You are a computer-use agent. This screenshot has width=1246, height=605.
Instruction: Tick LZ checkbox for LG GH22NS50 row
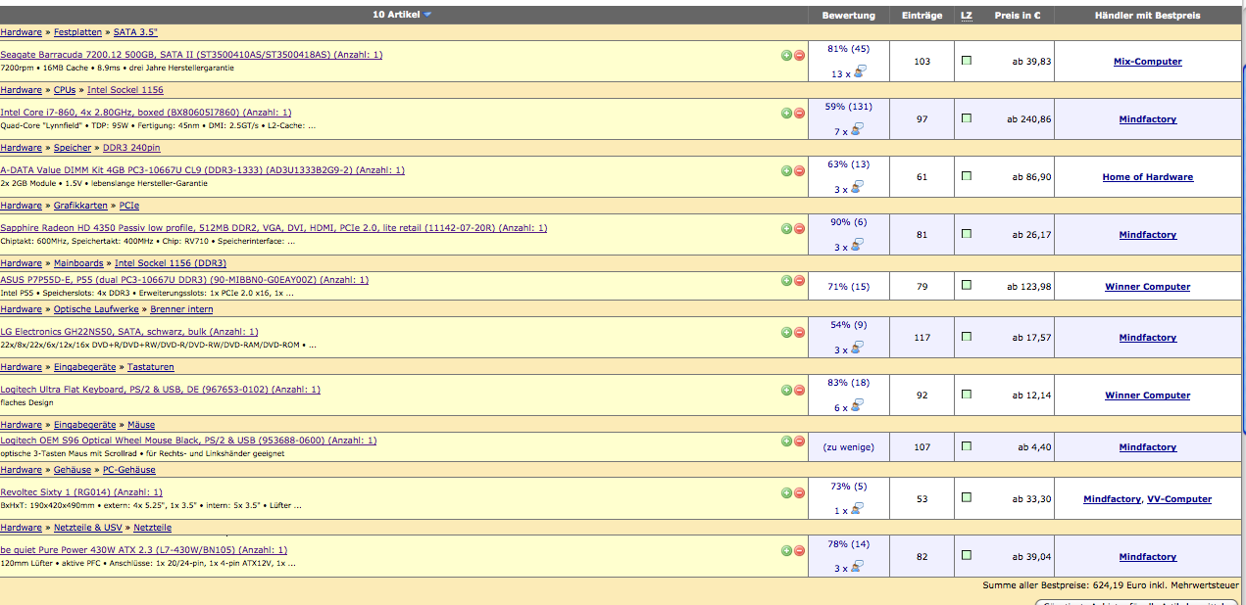tap(967, 336)
